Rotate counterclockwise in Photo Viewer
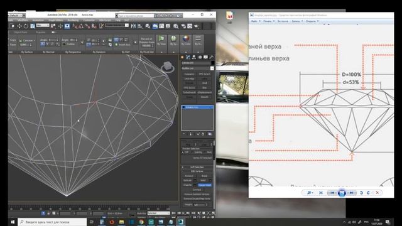 click(x=361, y=193)
